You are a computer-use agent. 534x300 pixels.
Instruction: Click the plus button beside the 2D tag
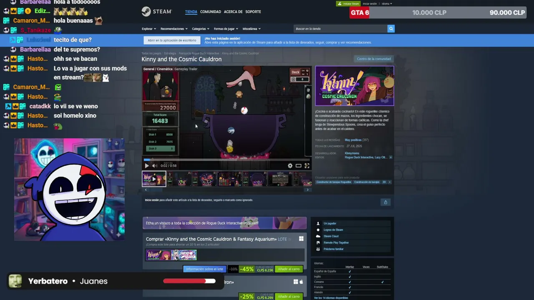[x=390, y=182]
